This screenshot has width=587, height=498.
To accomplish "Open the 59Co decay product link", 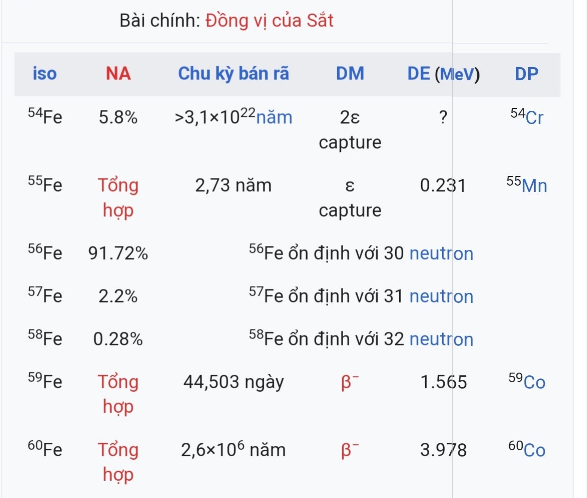I will (534, 383).
